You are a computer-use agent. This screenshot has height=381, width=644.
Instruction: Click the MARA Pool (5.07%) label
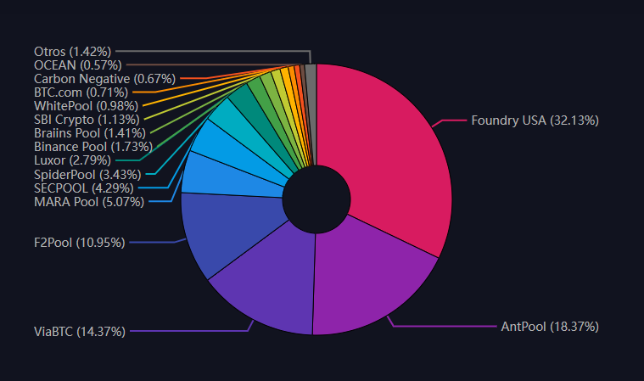(89, 201)
